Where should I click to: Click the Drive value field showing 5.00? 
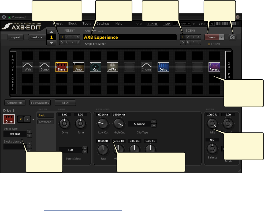tap(65, 115)
